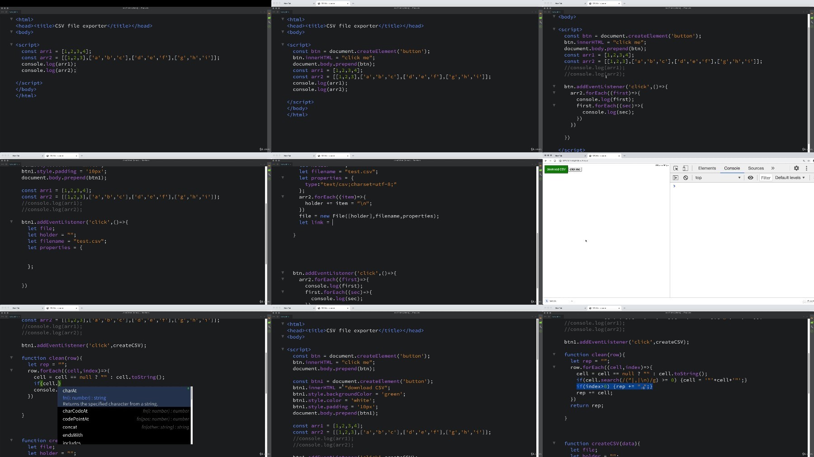
Task: Click the highlighted if(index>0) code line
Action: 615,386
